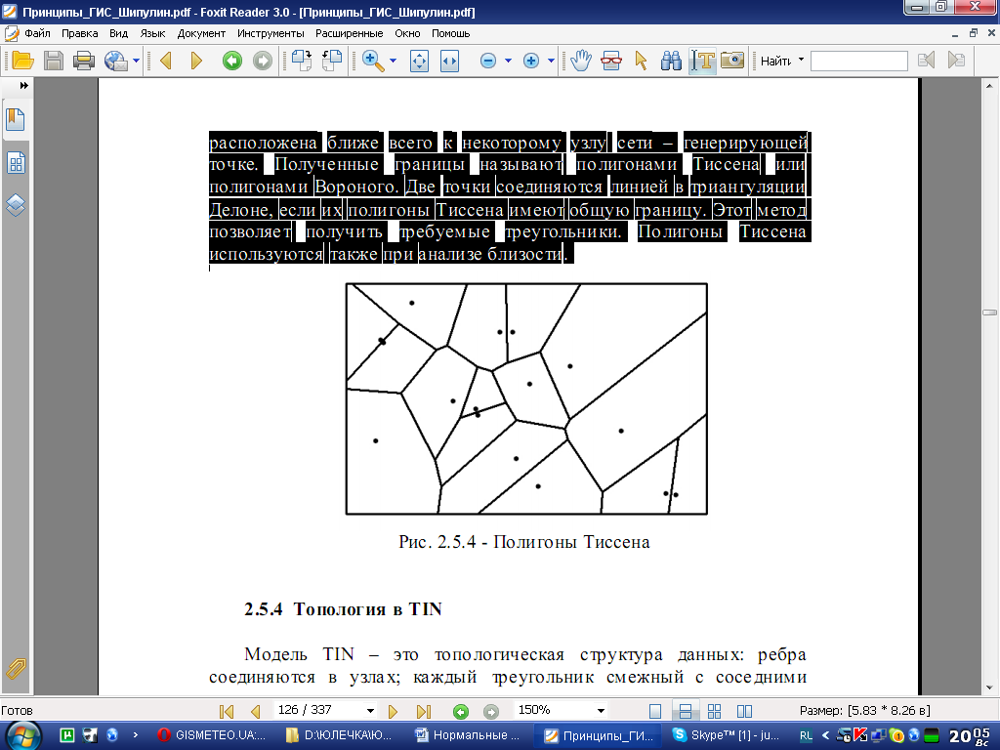1000x750 pixels.
Task: Open the 150% zoom level dropdown
Action: (601, 711)
